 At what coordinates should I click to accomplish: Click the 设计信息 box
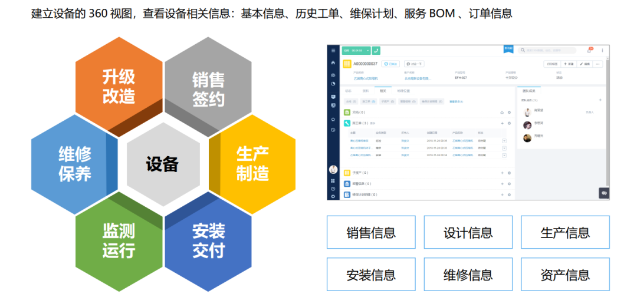[468, 233]
